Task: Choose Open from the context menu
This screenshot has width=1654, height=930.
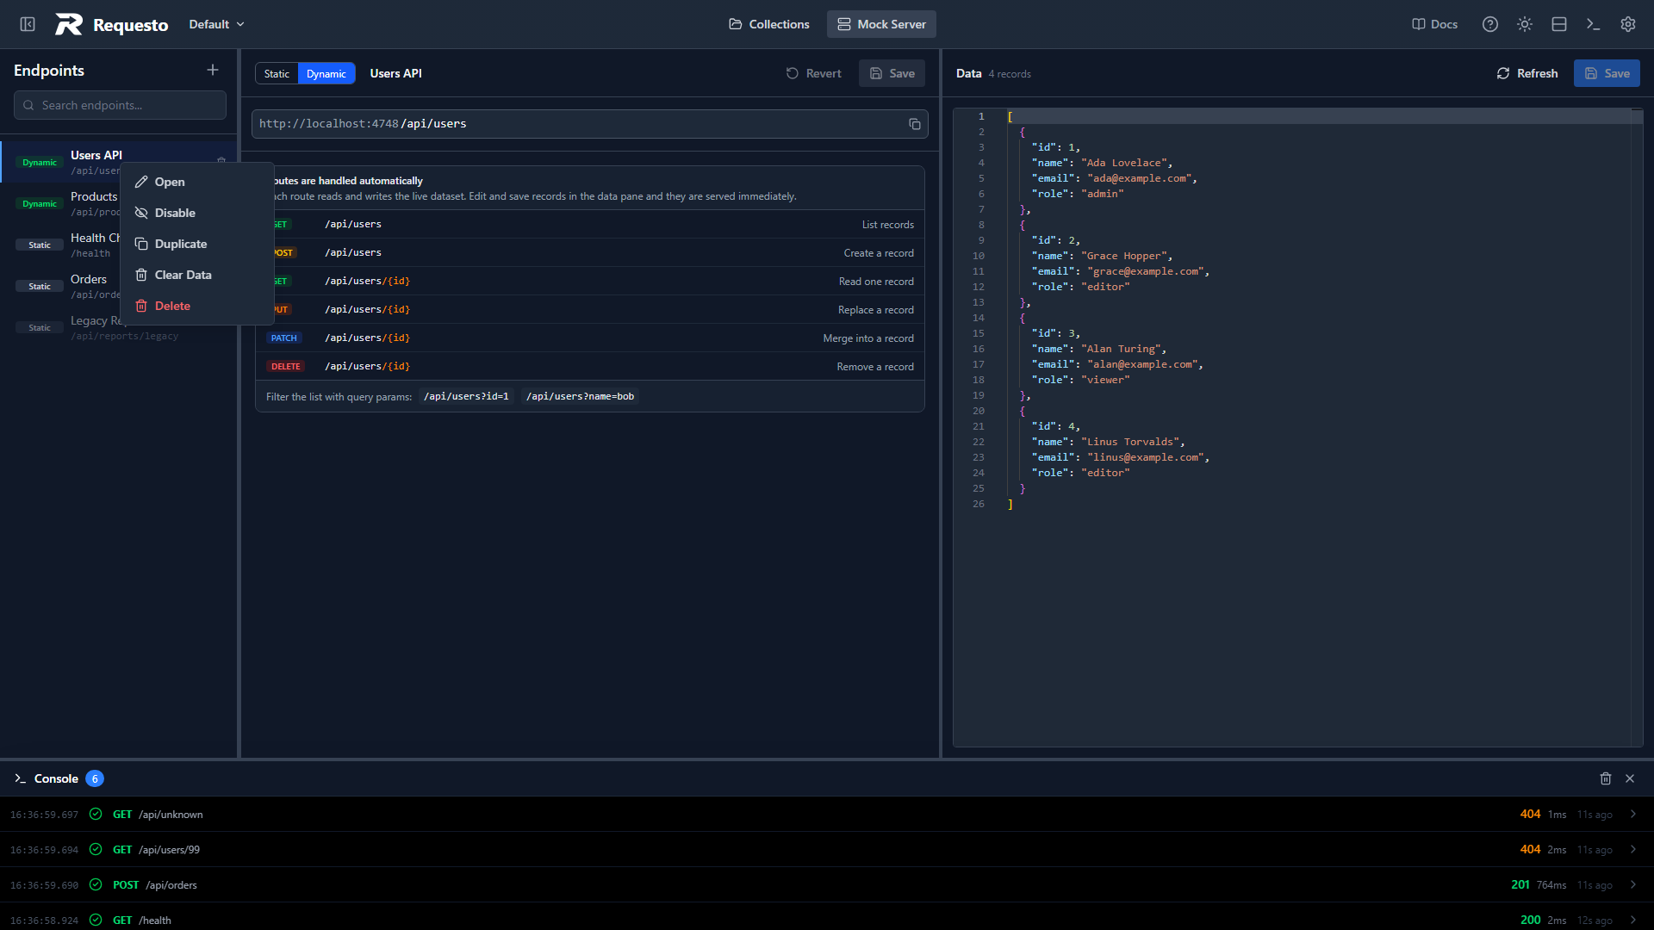Action: pos(197,182)
